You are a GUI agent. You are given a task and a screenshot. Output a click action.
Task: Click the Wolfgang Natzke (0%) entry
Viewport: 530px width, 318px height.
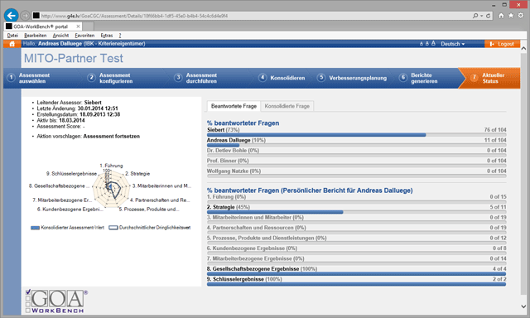[x=234, y=171]
